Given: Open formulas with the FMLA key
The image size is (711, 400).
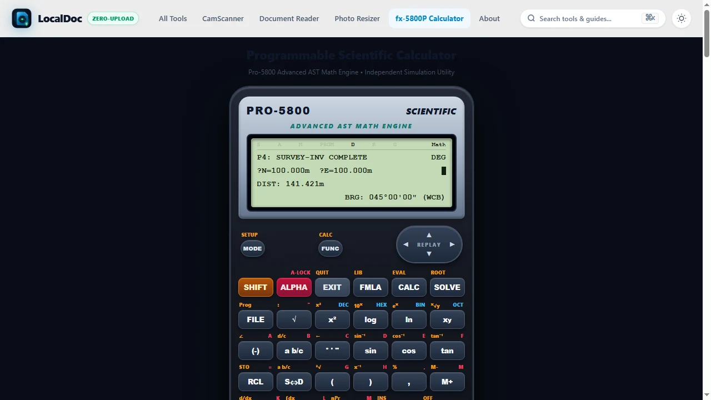Looking at the screenshot, I should point(370,287).
